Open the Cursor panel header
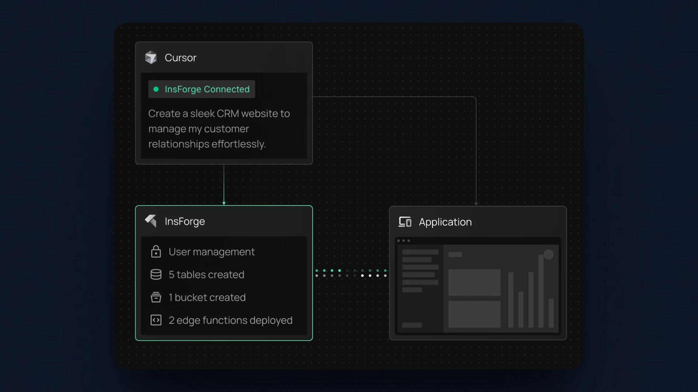This screenshot has height=392, width=698. point(181,57)
